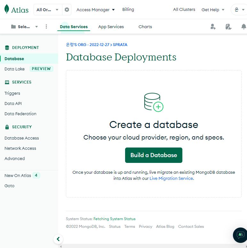Click Goto in sidebar
The height and width of the screenshot is (248, 247).
(x=10, y=186)
